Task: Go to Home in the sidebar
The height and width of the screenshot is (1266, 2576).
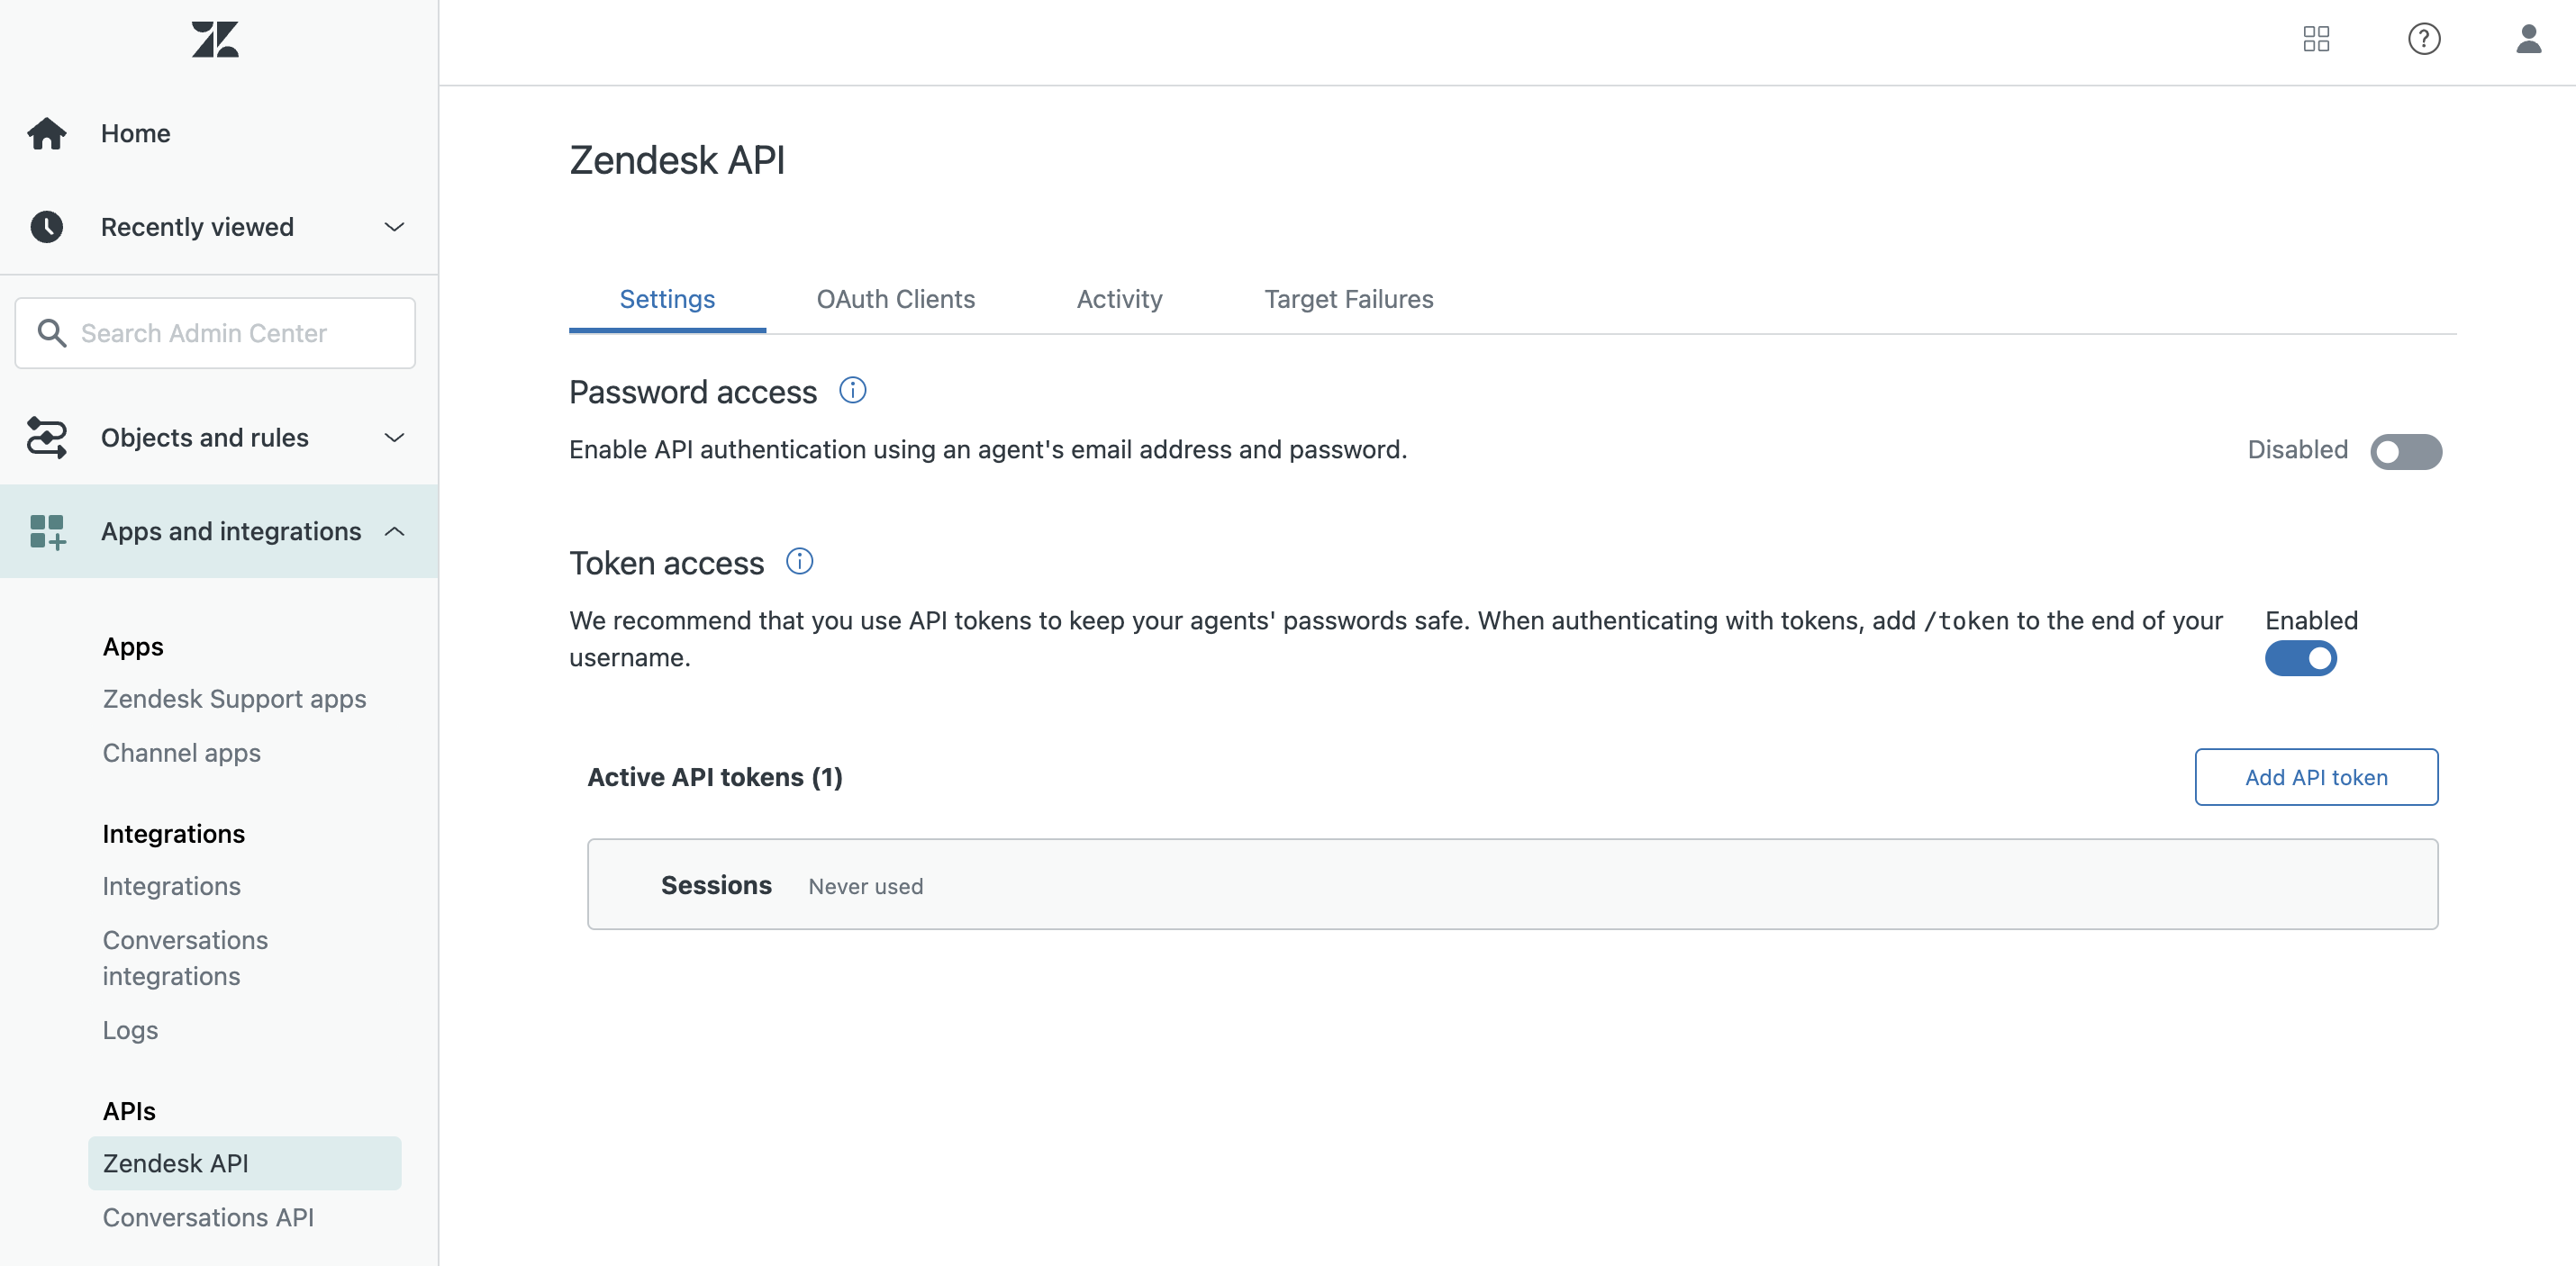Action: [136, 133]
